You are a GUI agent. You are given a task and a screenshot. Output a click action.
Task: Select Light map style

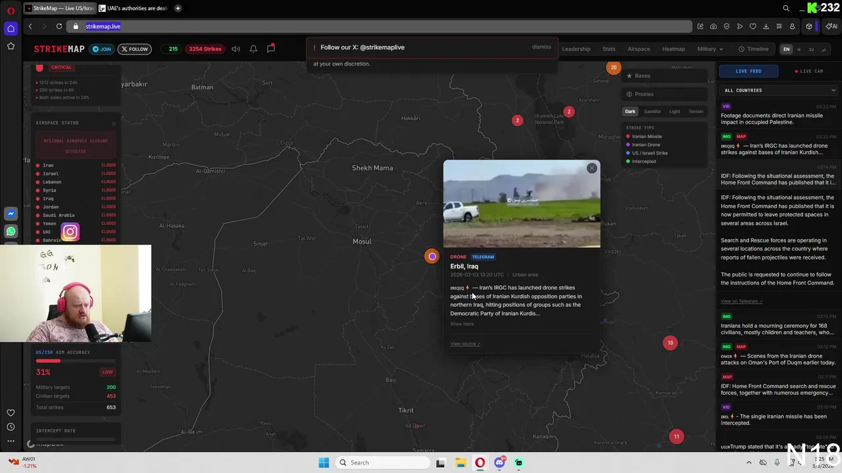click(x=674, y=112)
